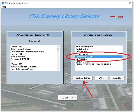134x112 pixels.
Task: Select NL2000.lib in the library list
Action: point(99,59)
